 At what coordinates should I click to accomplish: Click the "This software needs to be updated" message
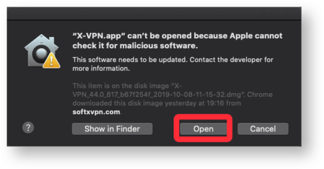(x=130, y=60)
